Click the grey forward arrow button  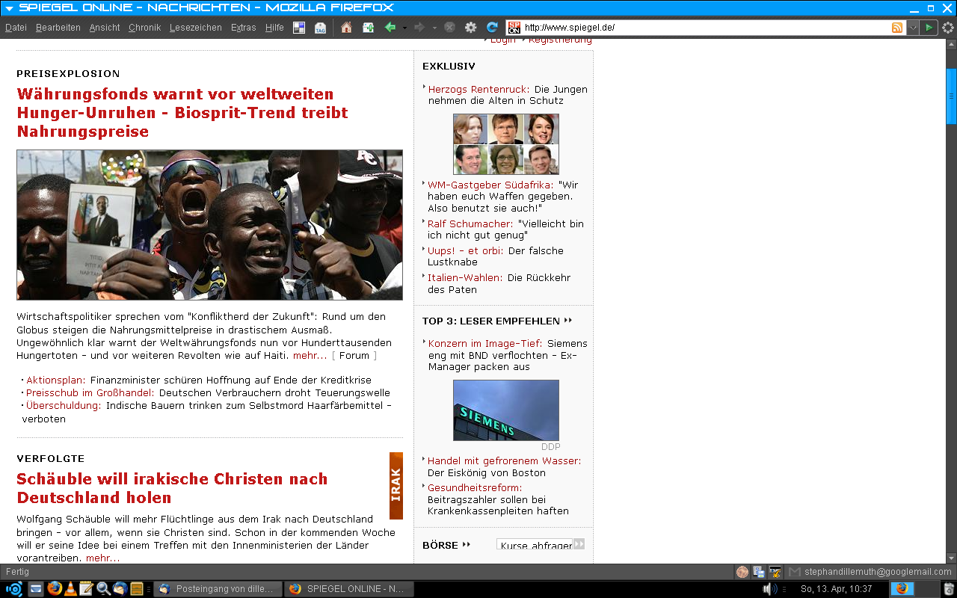click(419, 28)
